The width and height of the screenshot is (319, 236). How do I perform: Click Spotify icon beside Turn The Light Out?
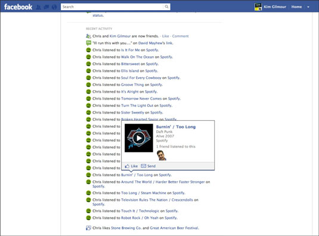(88, 105)
